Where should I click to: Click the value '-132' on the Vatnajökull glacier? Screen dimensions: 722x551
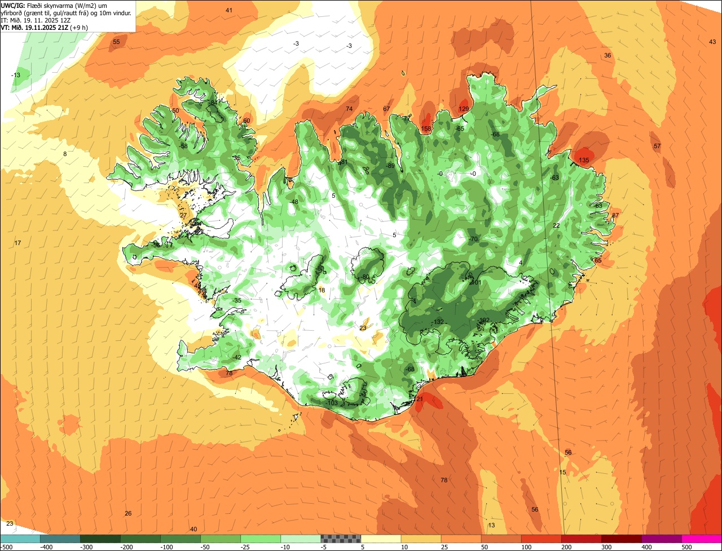[438, 322]
